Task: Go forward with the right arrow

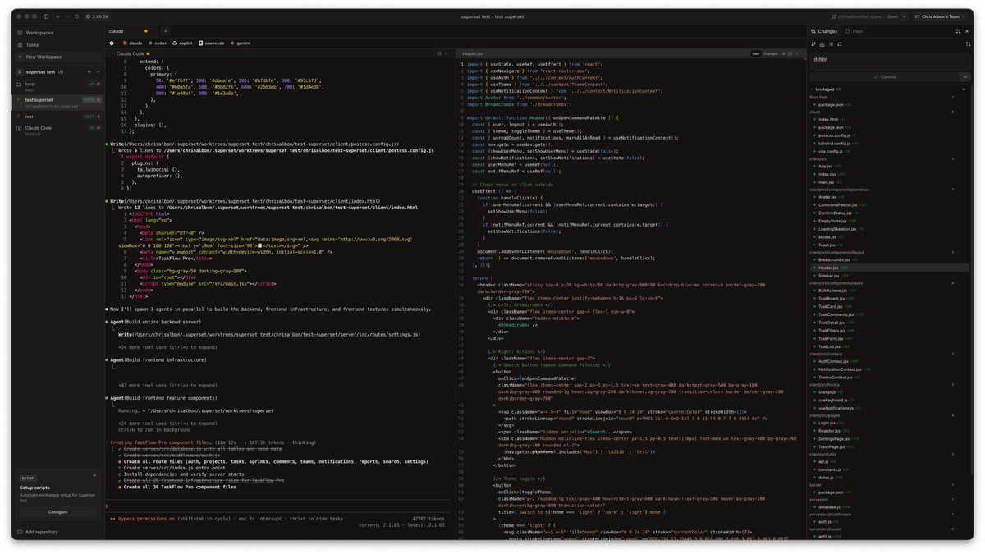Action: tap(67, 16)
